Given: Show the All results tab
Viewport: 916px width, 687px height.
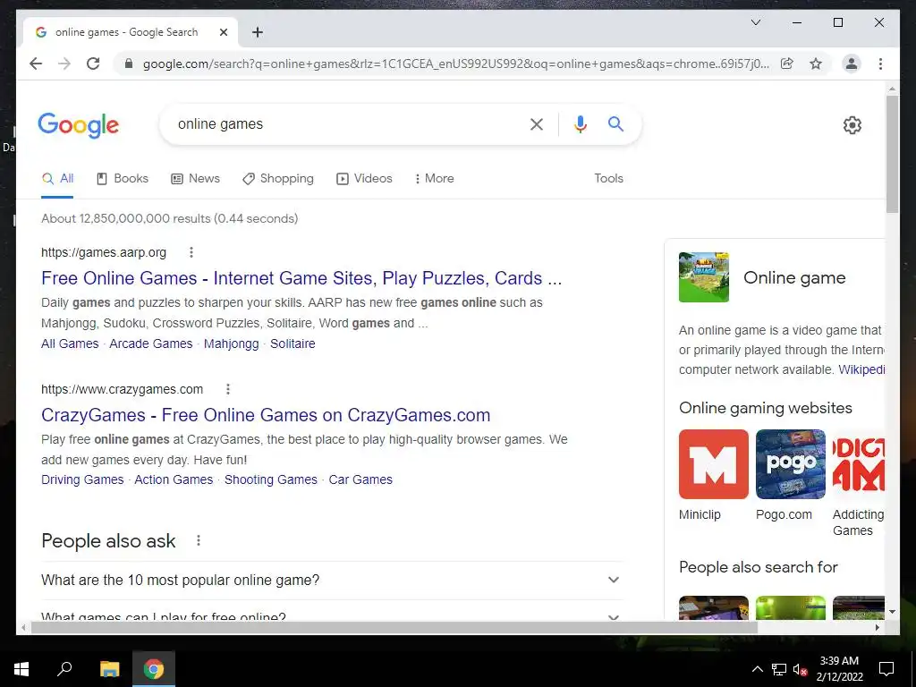Looking at the screenshot, I should tap(58, 179).
